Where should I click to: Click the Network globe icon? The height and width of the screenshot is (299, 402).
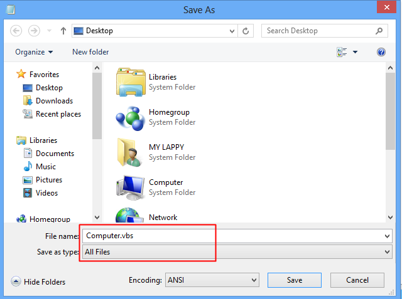click(129, 215)
